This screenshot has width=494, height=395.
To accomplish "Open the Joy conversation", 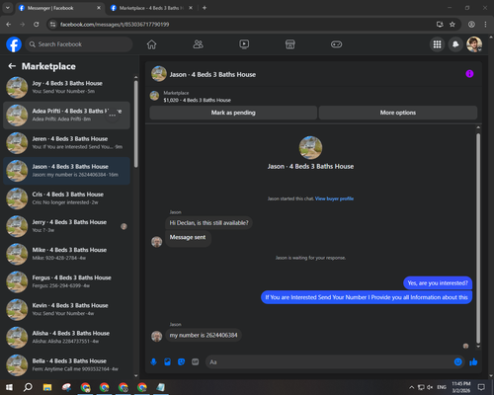I will (66, 88).
